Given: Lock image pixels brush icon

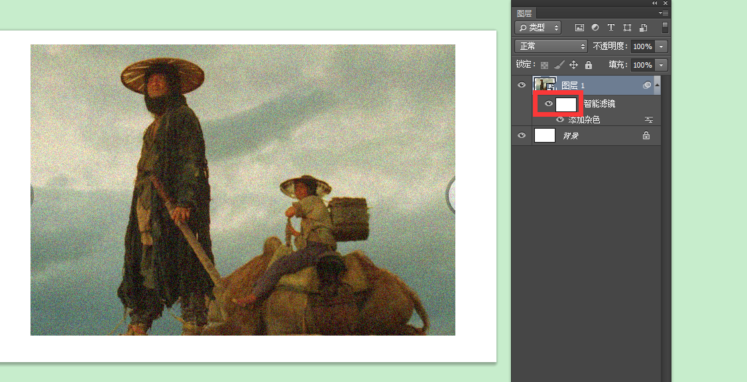Looking at the screenshot, I should [x=559, y=64].
